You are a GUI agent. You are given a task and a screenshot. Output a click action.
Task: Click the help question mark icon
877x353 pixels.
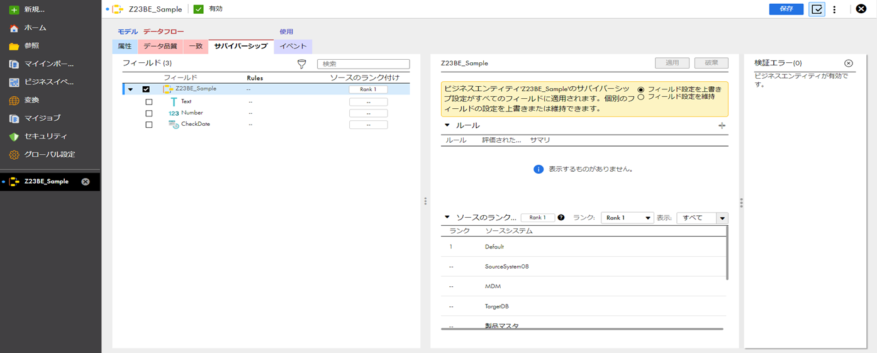coord(561,218)
